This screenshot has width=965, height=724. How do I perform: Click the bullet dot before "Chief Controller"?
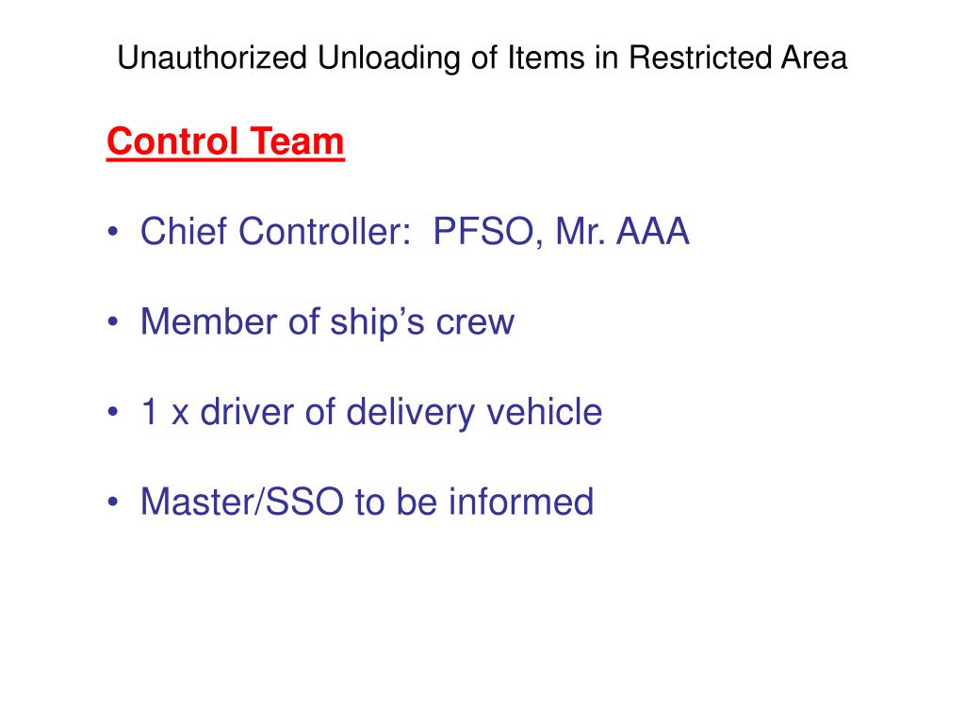(x=114, y=234)
